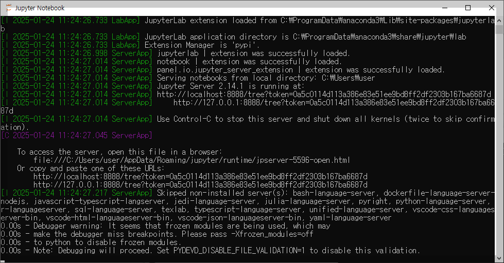This screenshot has width=504, height=263.
Task: Close the Jupyter Notebook console window
Action: tap(492, 8)
